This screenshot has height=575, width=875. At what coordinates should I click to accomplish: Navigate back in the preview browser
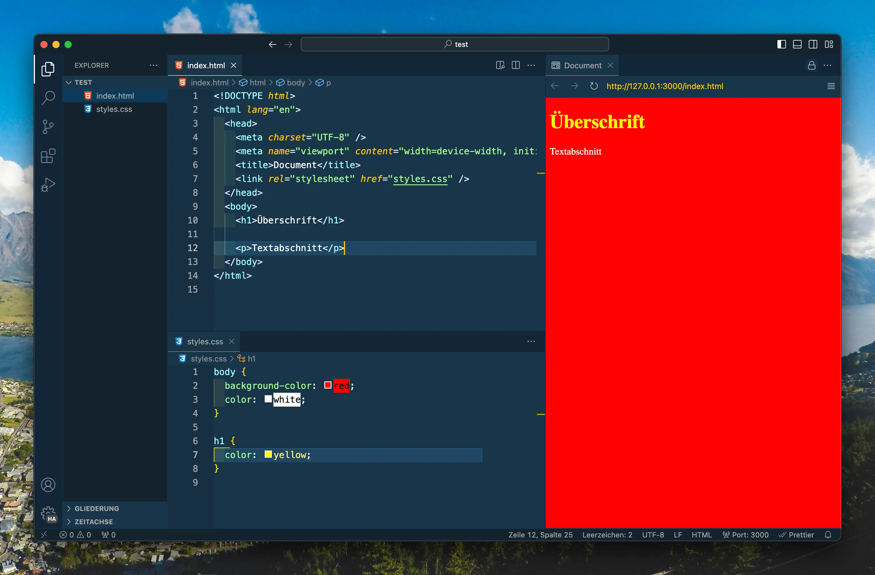tap(555, 86)
